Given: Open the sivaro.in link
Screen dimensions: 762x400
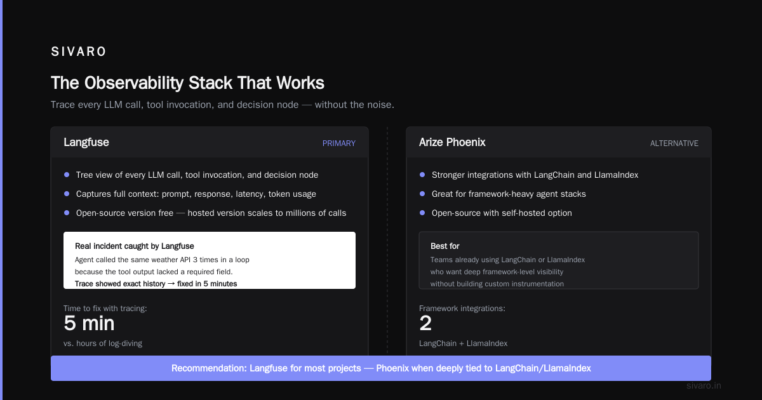Looking at the screenshot, I should (704, 385).
